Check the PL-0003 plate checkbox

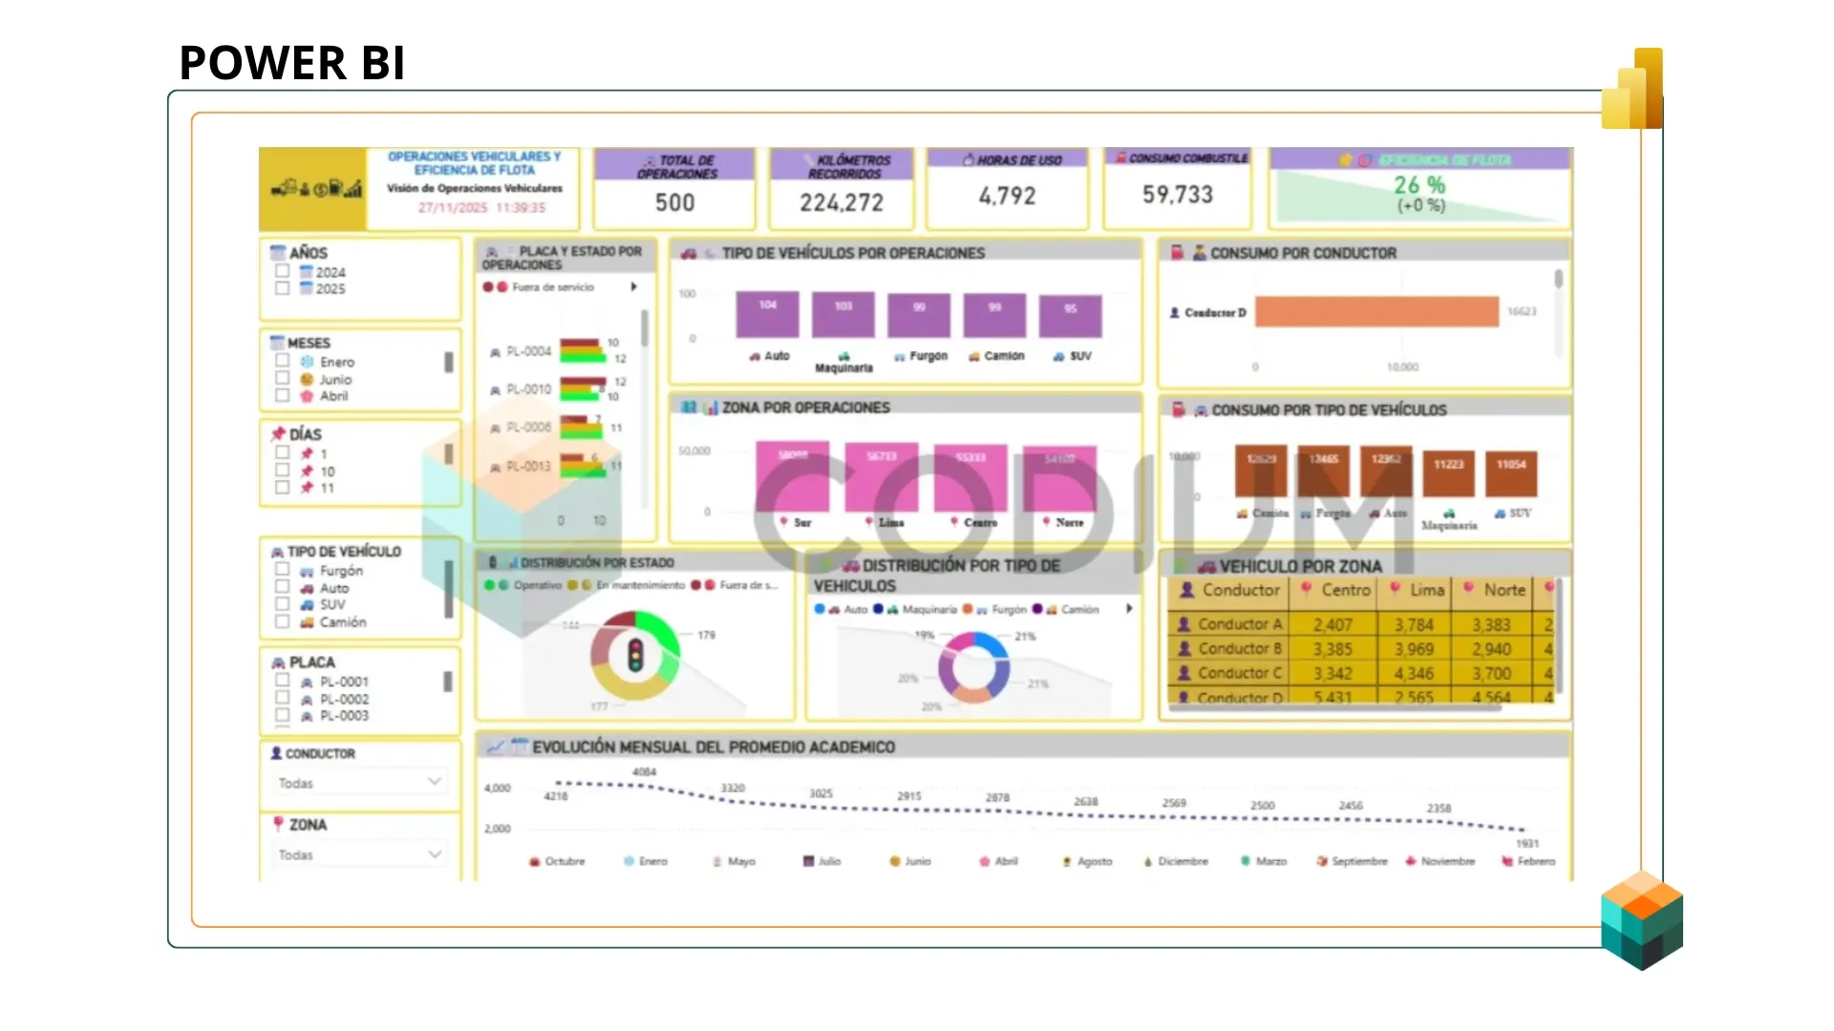click(282, 714)
